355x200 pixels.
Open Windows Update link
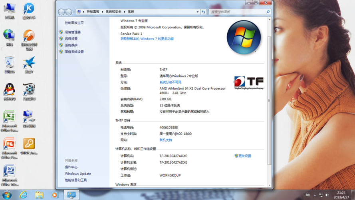tap(78, 174)
